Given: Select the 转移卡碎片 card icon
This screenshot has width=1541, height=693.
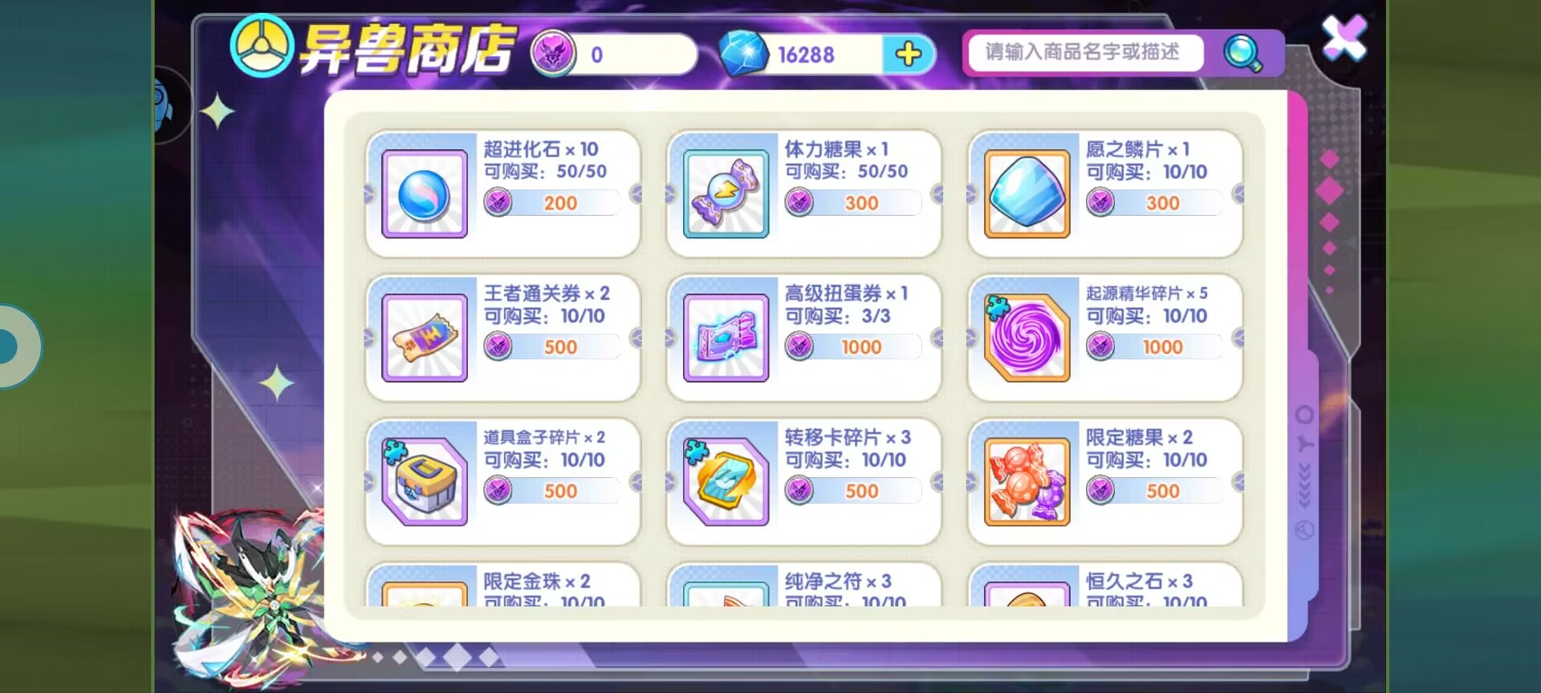Looking at the screenshot, I should click(x=726, y=482).
